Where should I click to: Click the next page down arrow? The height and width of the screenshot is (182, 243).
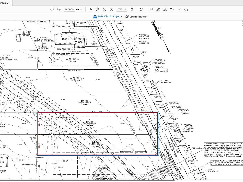[x=59, y=9]
